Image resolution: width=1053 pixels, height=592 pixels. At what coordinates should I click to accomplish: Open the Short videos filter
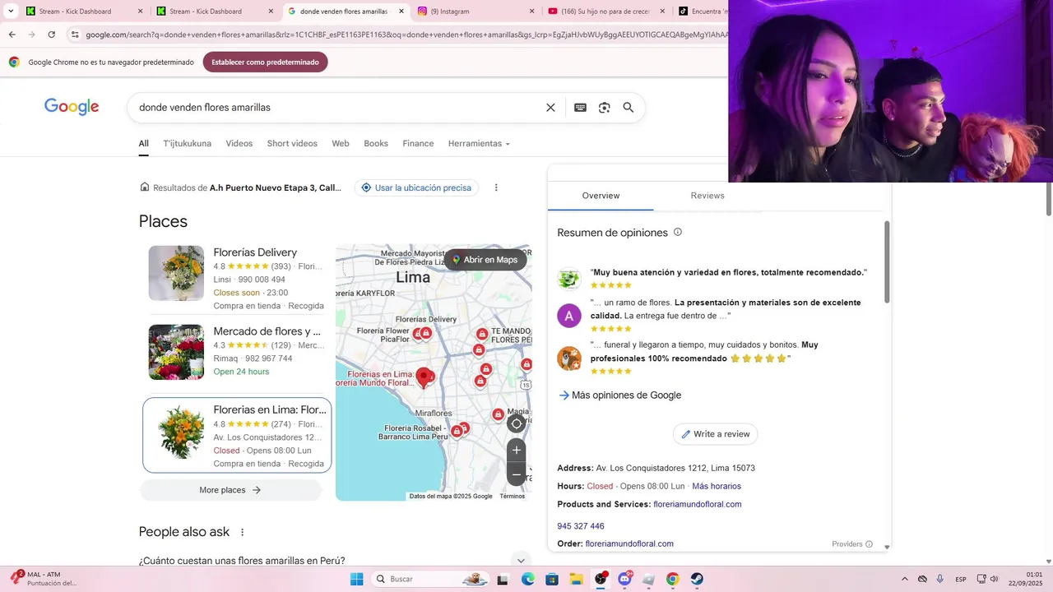(292, 144)
